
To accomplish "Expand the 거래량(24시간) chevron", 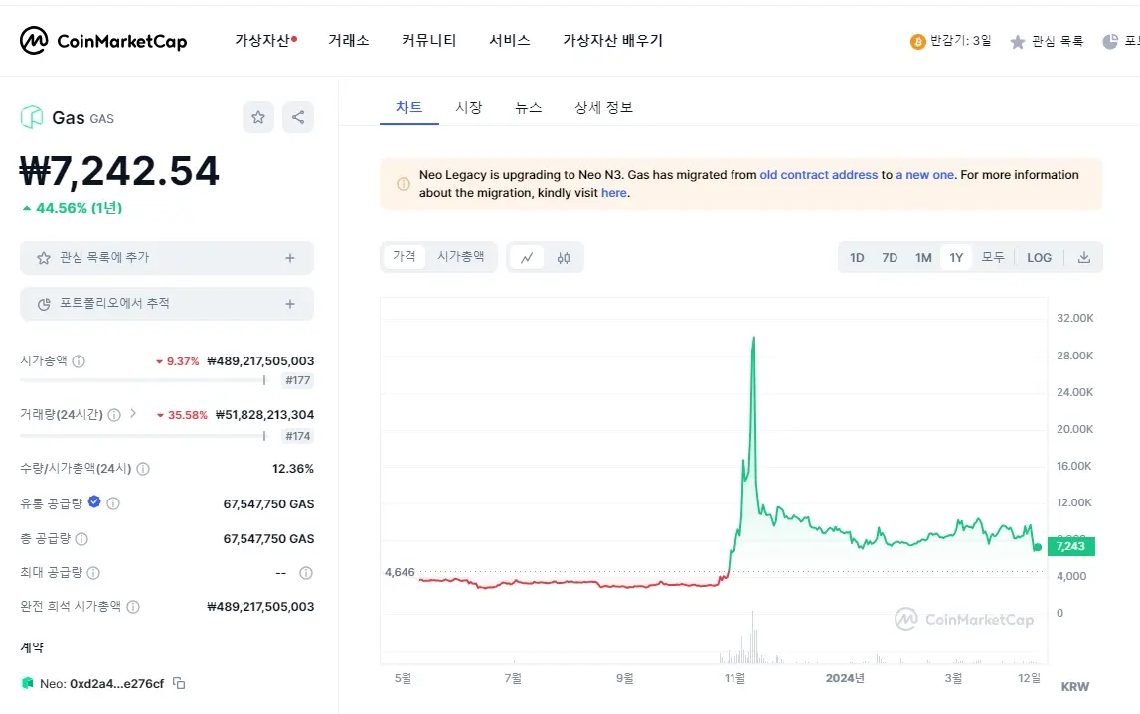I will pos(133,413).
